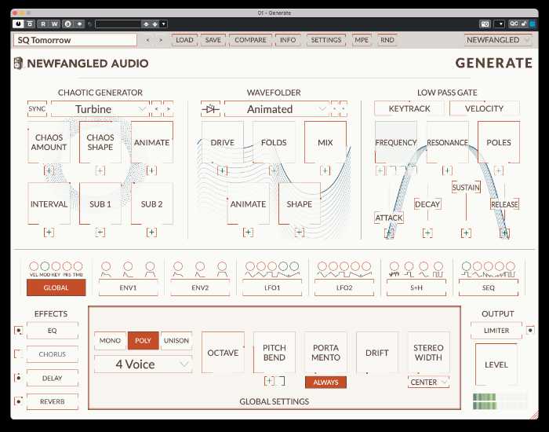Open the CENTER stereo width dropdown

[428, 382]
